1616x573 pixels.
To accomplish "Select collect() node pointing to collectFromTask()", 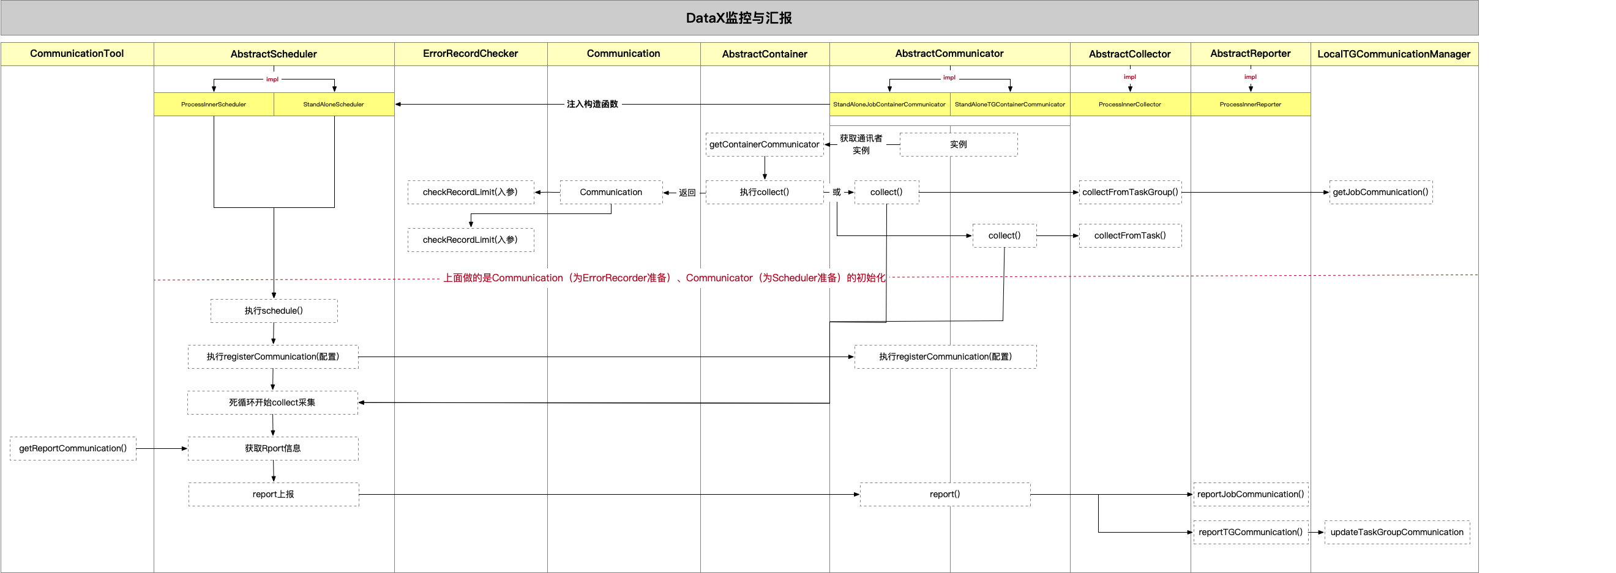I will click(x=1004, y=235).
